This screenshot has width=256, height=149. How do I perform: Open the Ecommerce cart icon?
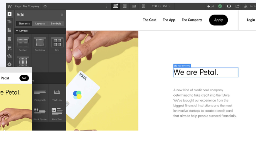coord(10,48)
